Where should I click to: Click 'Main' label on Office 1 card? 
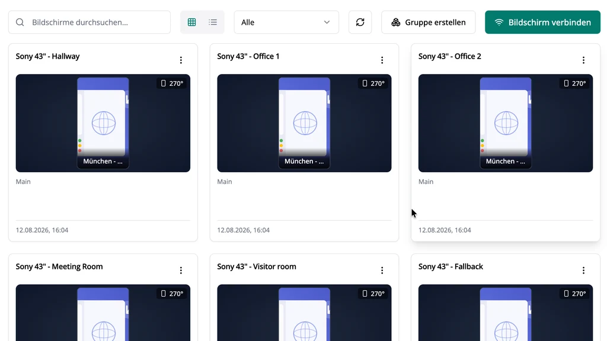[225, 181]
